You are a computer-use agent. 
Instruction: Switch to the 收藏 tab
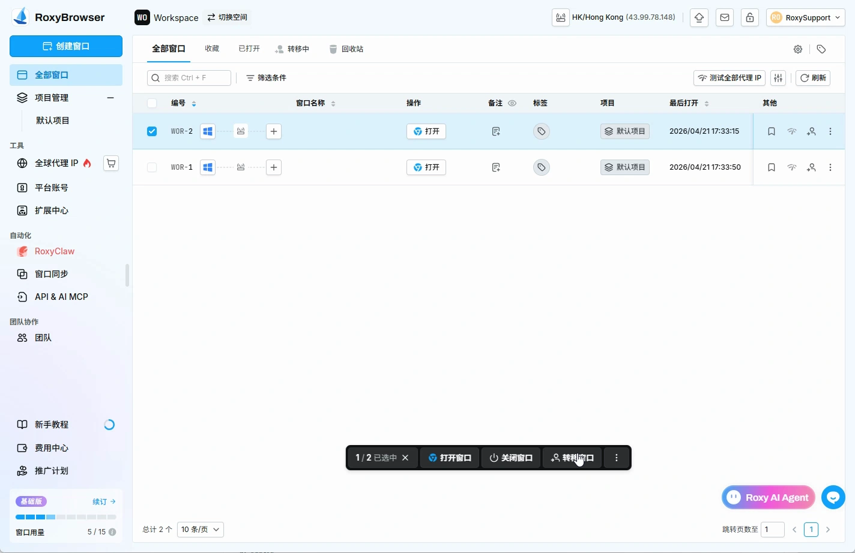tap(212, 49)
